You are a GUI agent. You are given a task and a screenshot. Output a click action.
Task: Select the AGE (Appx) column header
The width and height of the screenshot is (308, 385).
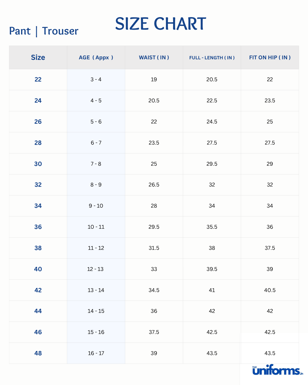pyautogui.click(x=96, y=58)
